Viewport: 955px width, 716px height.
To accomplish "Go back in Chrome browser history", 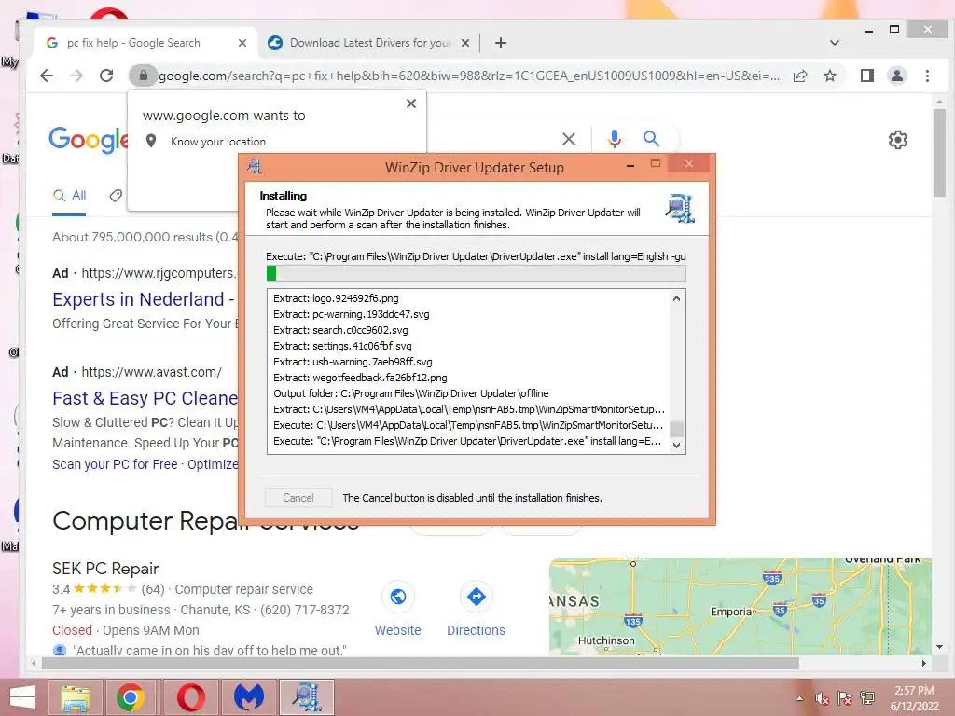I will click(x=47, y=76).
